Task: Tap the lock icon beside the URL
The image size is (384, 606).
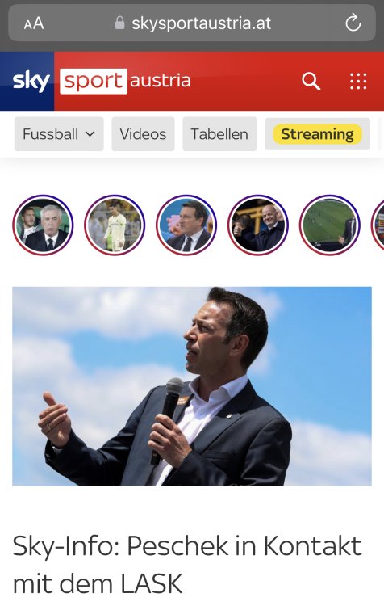Action: click(x=120, y=23)
